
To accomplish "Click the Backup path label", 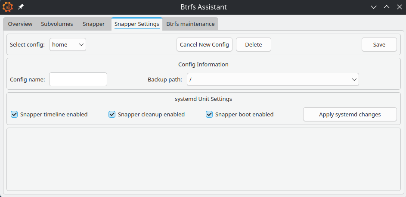I will coord(165,80).
